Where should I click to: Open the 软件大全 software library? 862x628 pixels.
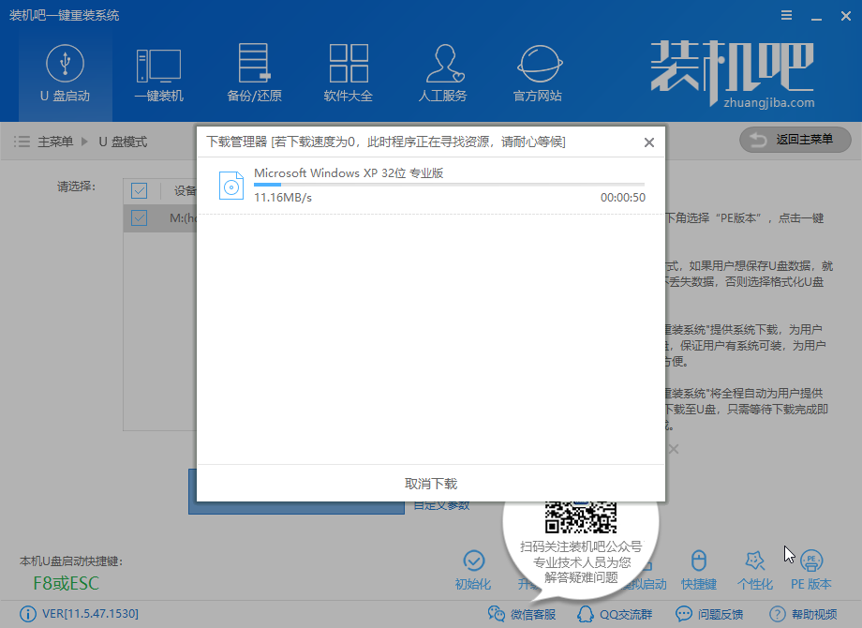pos(349,73)
